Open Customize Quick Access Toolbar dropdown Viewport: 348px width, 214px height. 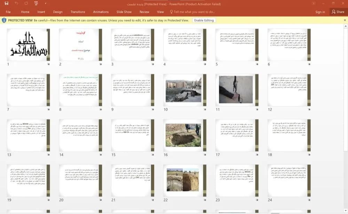point(46,3)
